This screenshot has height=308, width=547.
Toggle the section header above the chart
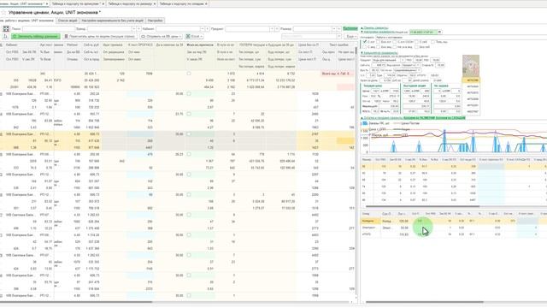(382, 118)
